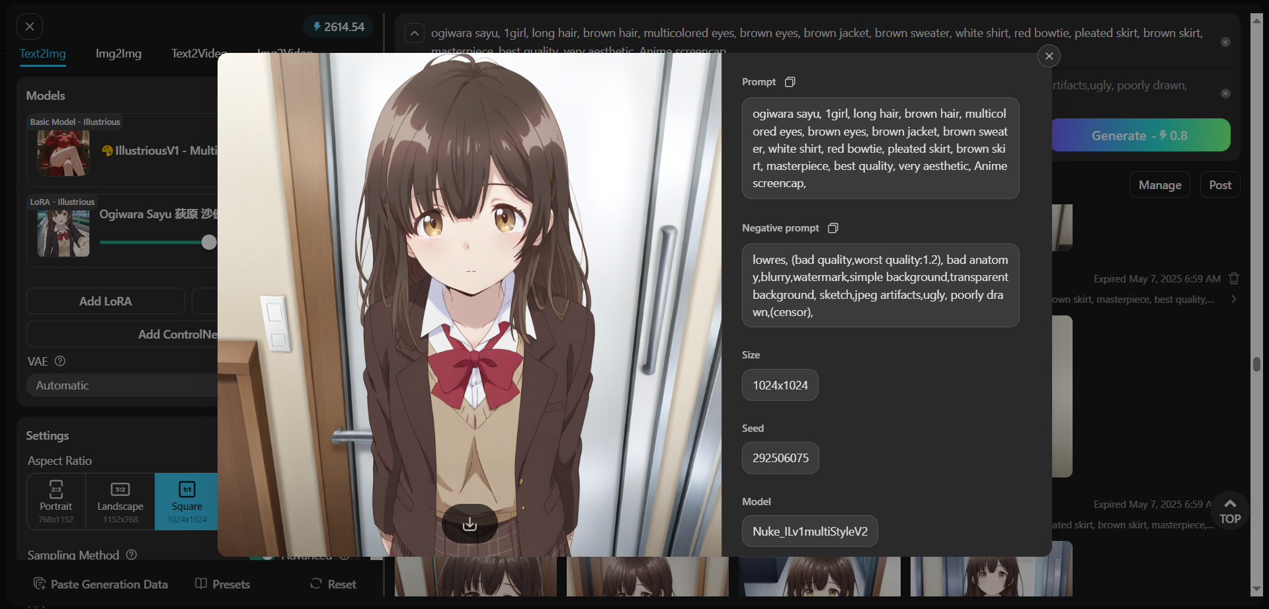Click the Seed value 292506075
This screenshot has height=609, width=1269.
pyautogui.click(x=780, y=458)
